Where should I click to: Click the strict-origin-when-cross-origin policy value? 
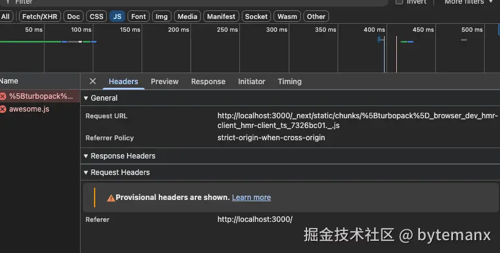click(271, 138)
